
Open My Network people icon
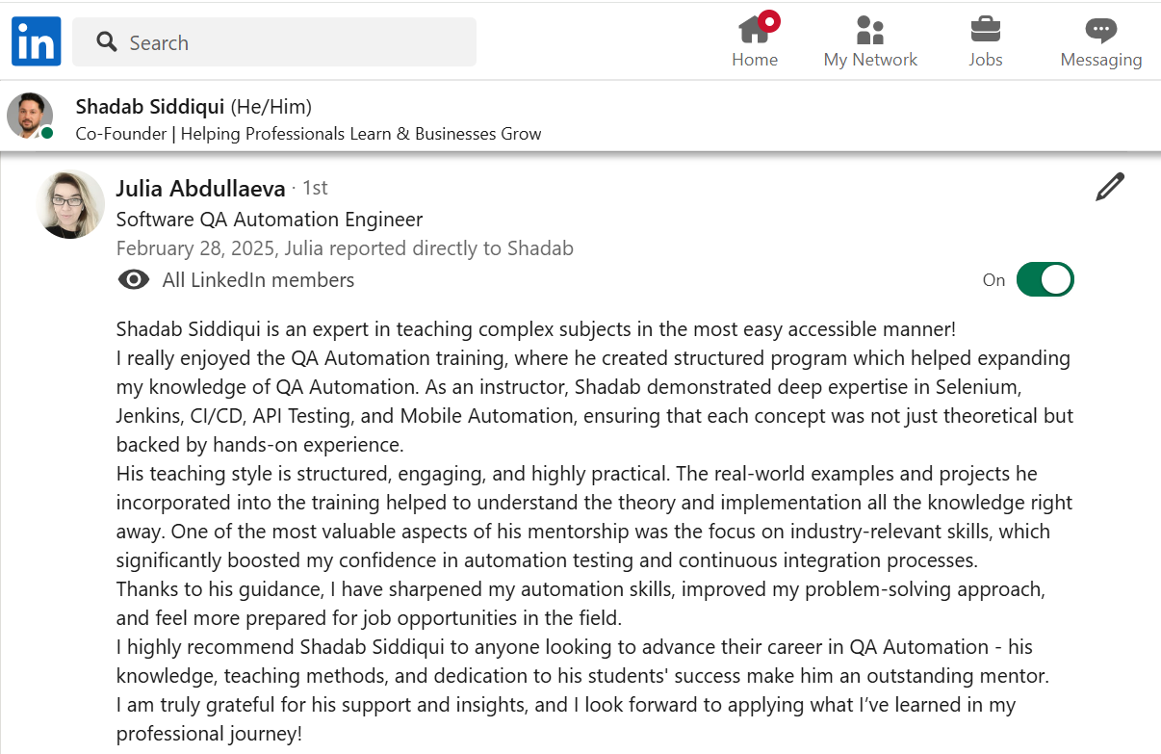[870, 30]
